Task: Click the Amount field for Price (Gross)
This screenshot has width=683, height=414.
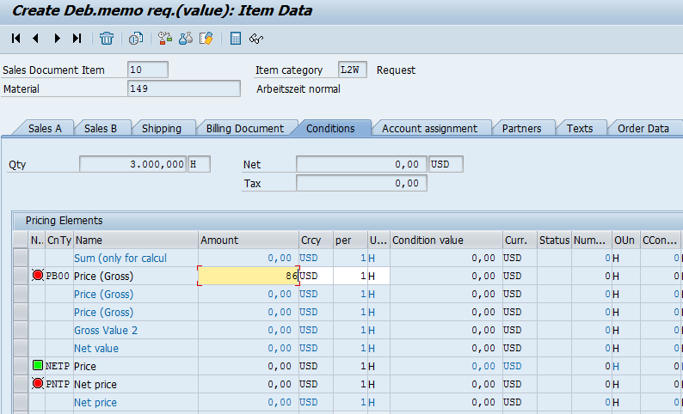Action: pos(248,276)
